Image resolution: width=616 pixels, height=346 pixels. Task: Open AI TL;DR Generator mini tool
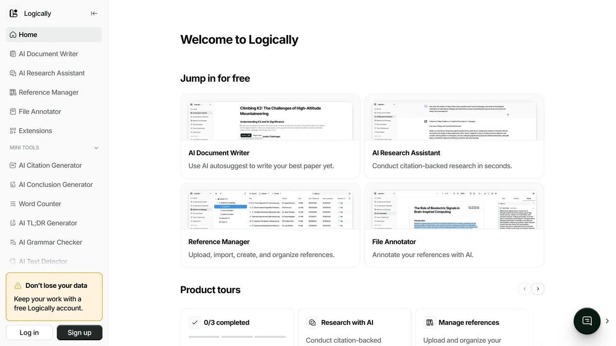click(x=54, y=223)
